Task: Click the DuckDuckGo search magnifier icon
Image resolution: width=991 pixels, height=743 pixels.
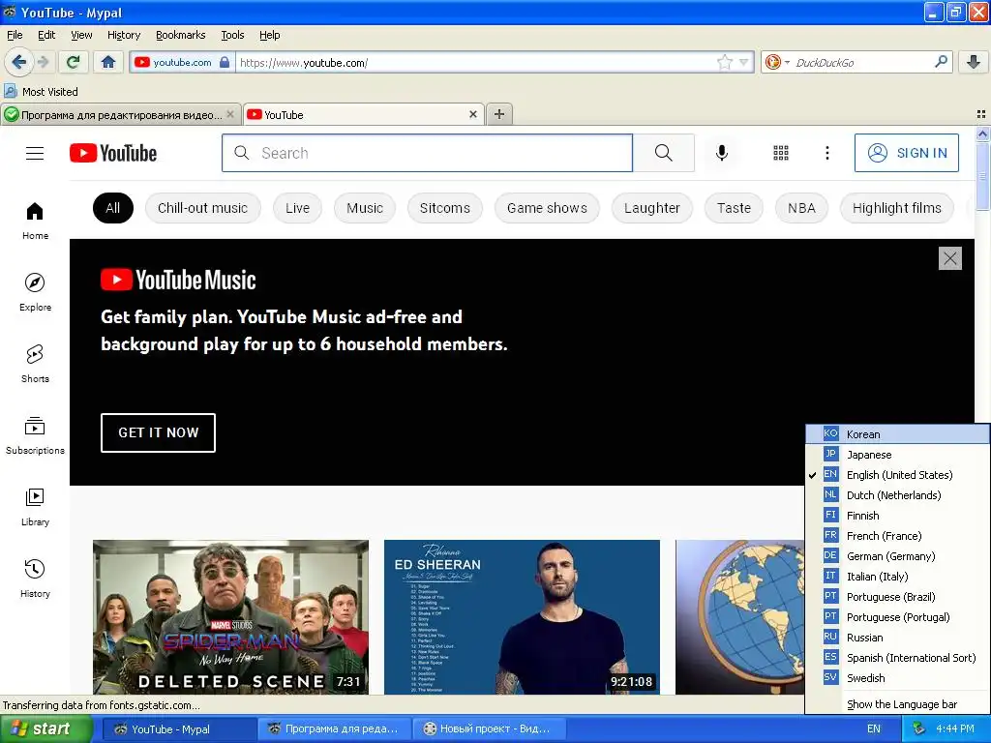Action: [x=941, y=61]
